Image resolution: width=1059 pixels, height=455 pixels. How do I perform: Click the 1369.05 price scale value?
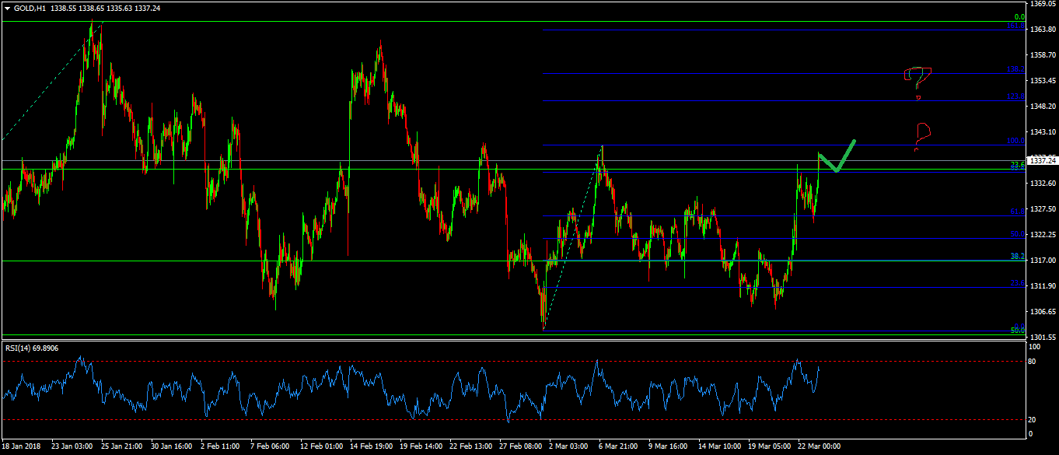1041,4
